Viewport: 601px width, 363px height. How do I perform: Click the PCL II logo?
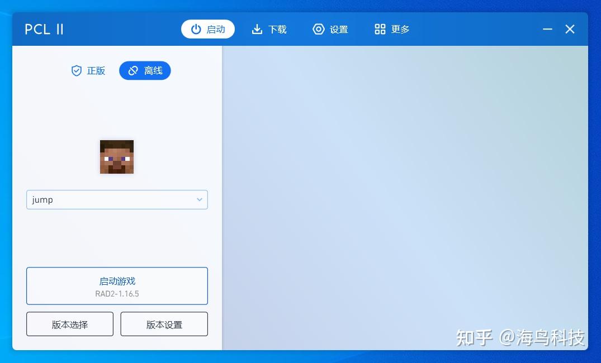(44, 29)
